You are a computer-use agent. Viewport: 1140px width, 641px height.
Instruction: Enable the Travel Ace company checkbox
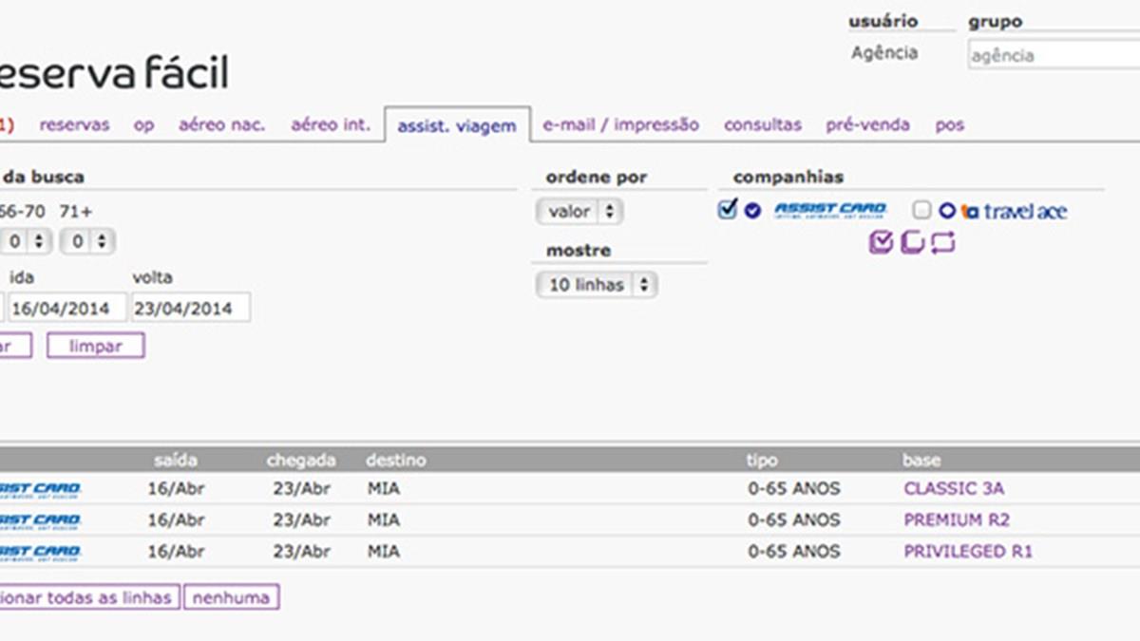[921, 210]
